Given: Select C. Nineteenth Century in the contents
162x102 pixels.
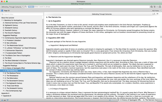Looking at the screenshot, I should pos(11,28).
